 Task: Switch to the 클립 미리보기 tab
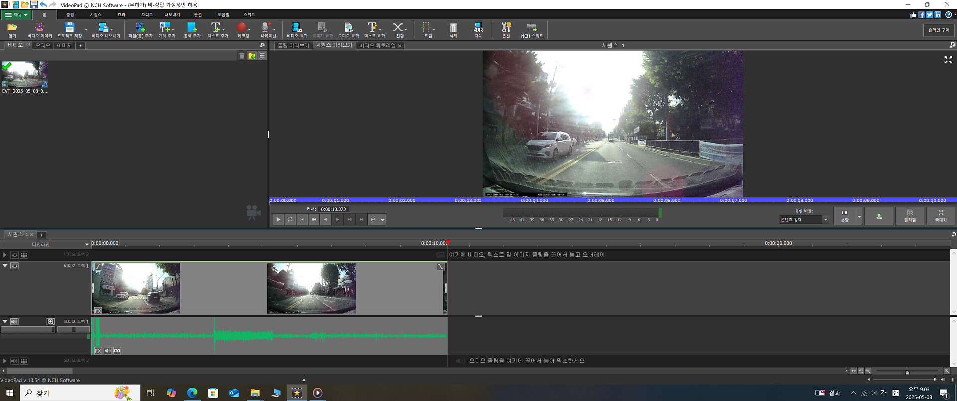pyautogui.click(x=293, y=46)
